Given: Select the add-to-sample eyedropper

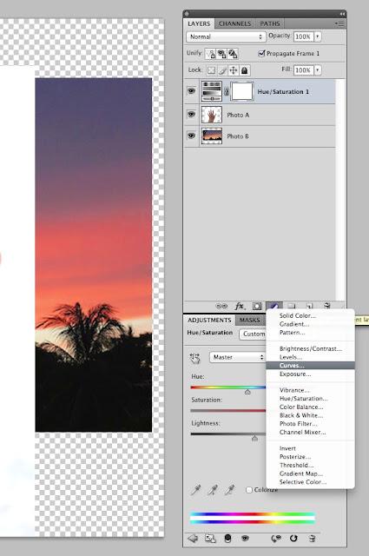Looking at the screenshot, I should pos(213,490).
